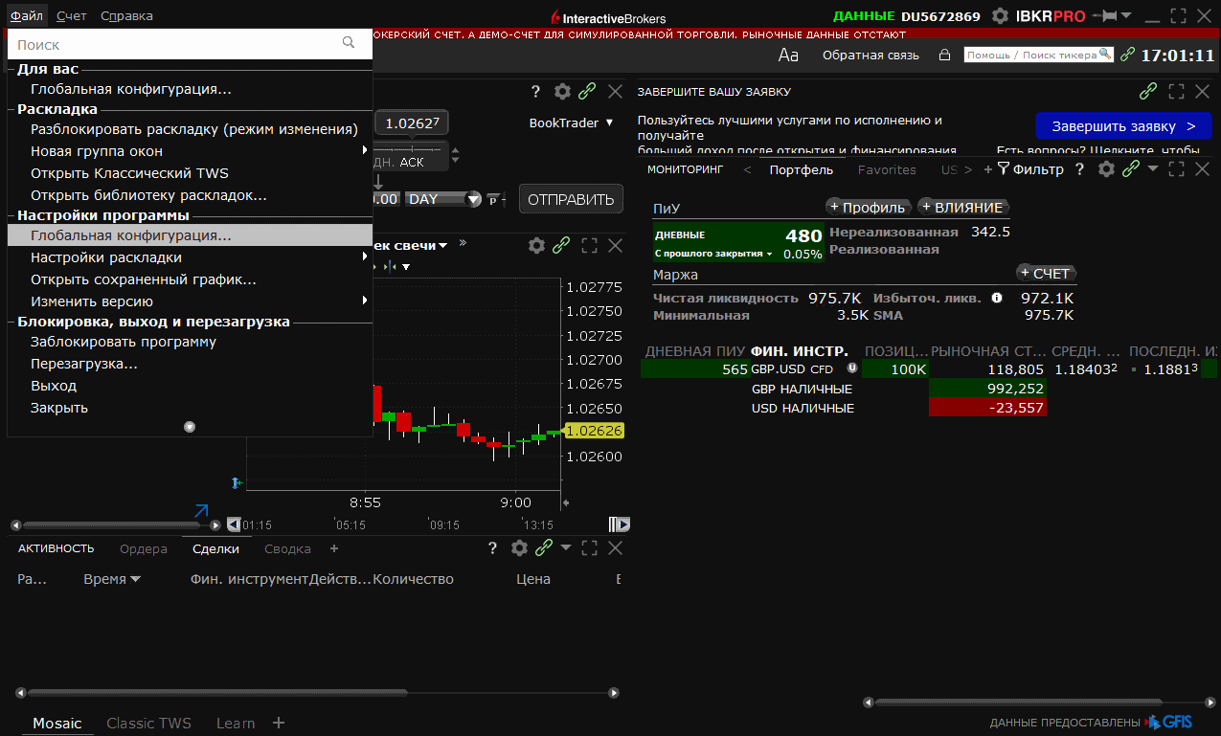Switch to the Сводка tab
Screen dimensions: 1221x736
click(287, 548)
